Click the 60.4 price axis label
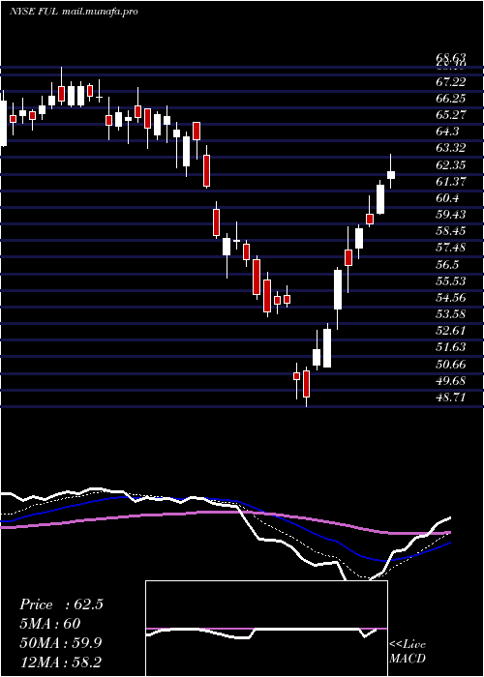 [x=447, y=198]
